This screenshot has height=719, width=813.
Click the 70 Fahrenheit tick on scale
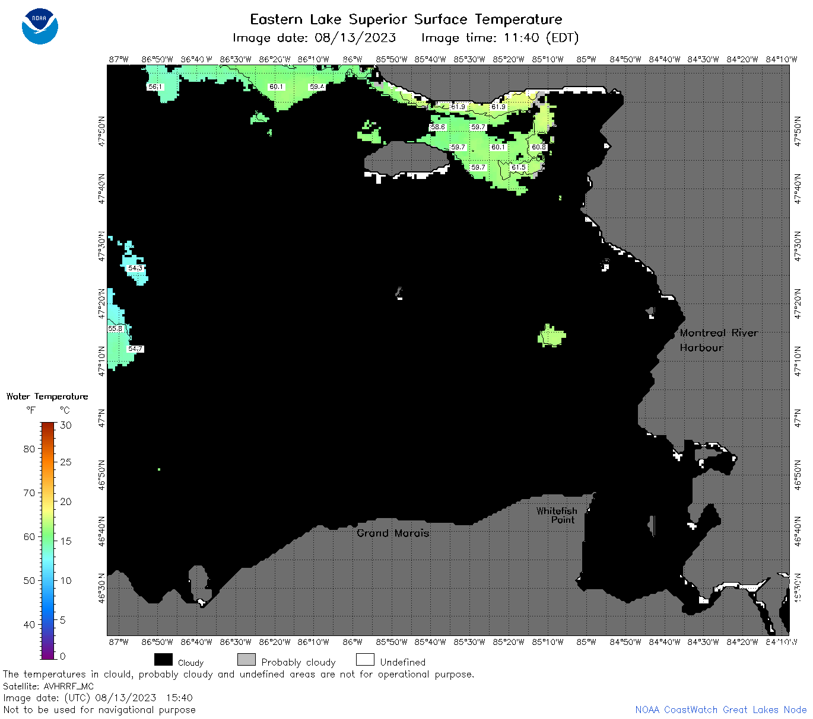[29, 493]
